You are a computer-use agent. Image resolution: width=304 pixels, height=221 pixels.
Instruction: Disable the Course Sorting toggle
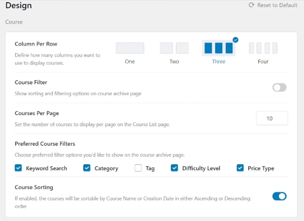coord(279,196)
